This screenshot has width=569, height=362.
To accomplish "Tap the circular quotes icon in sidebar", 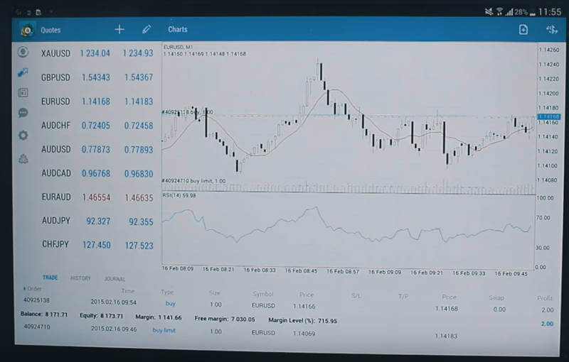I will [23, 52].
